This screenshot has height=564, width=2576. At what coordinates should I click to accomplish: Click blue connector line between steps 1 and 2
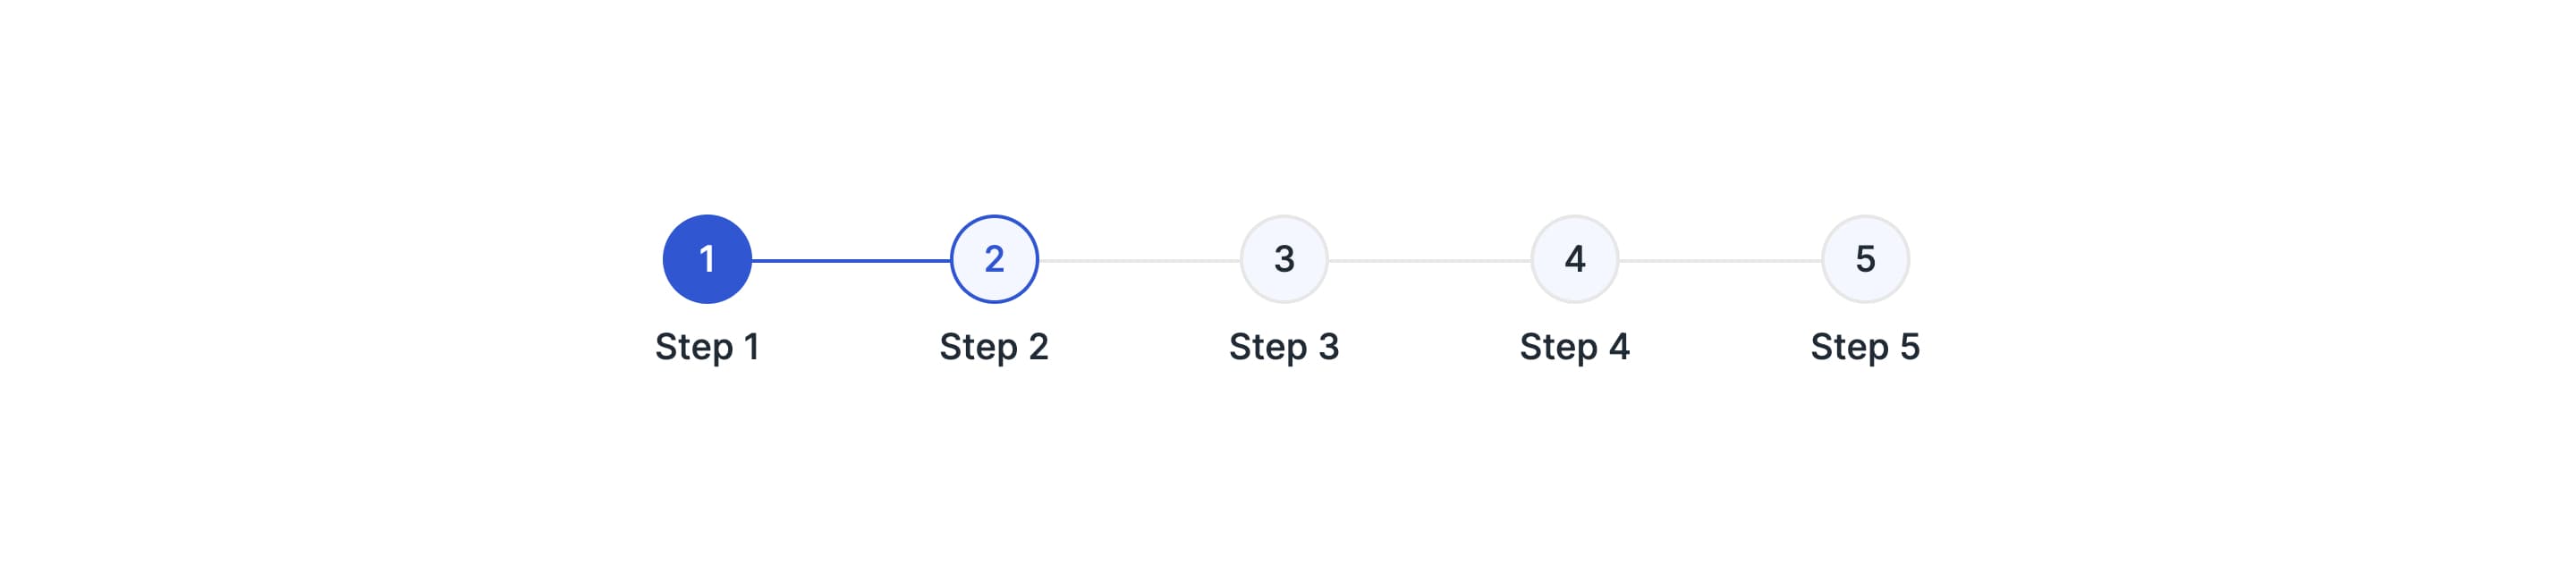(850, 261)
